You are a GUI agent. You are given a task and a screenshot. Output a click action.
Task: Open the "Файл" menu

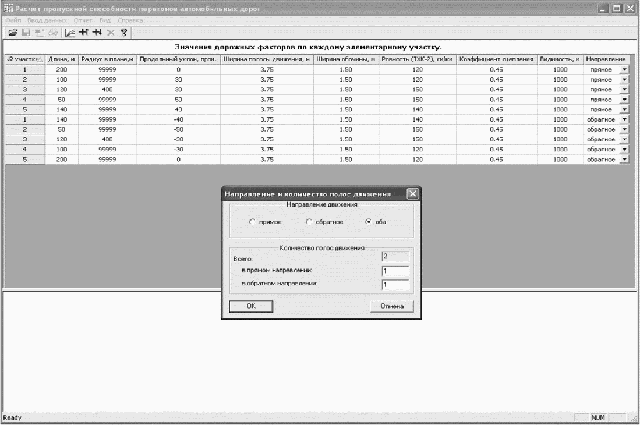13,20
